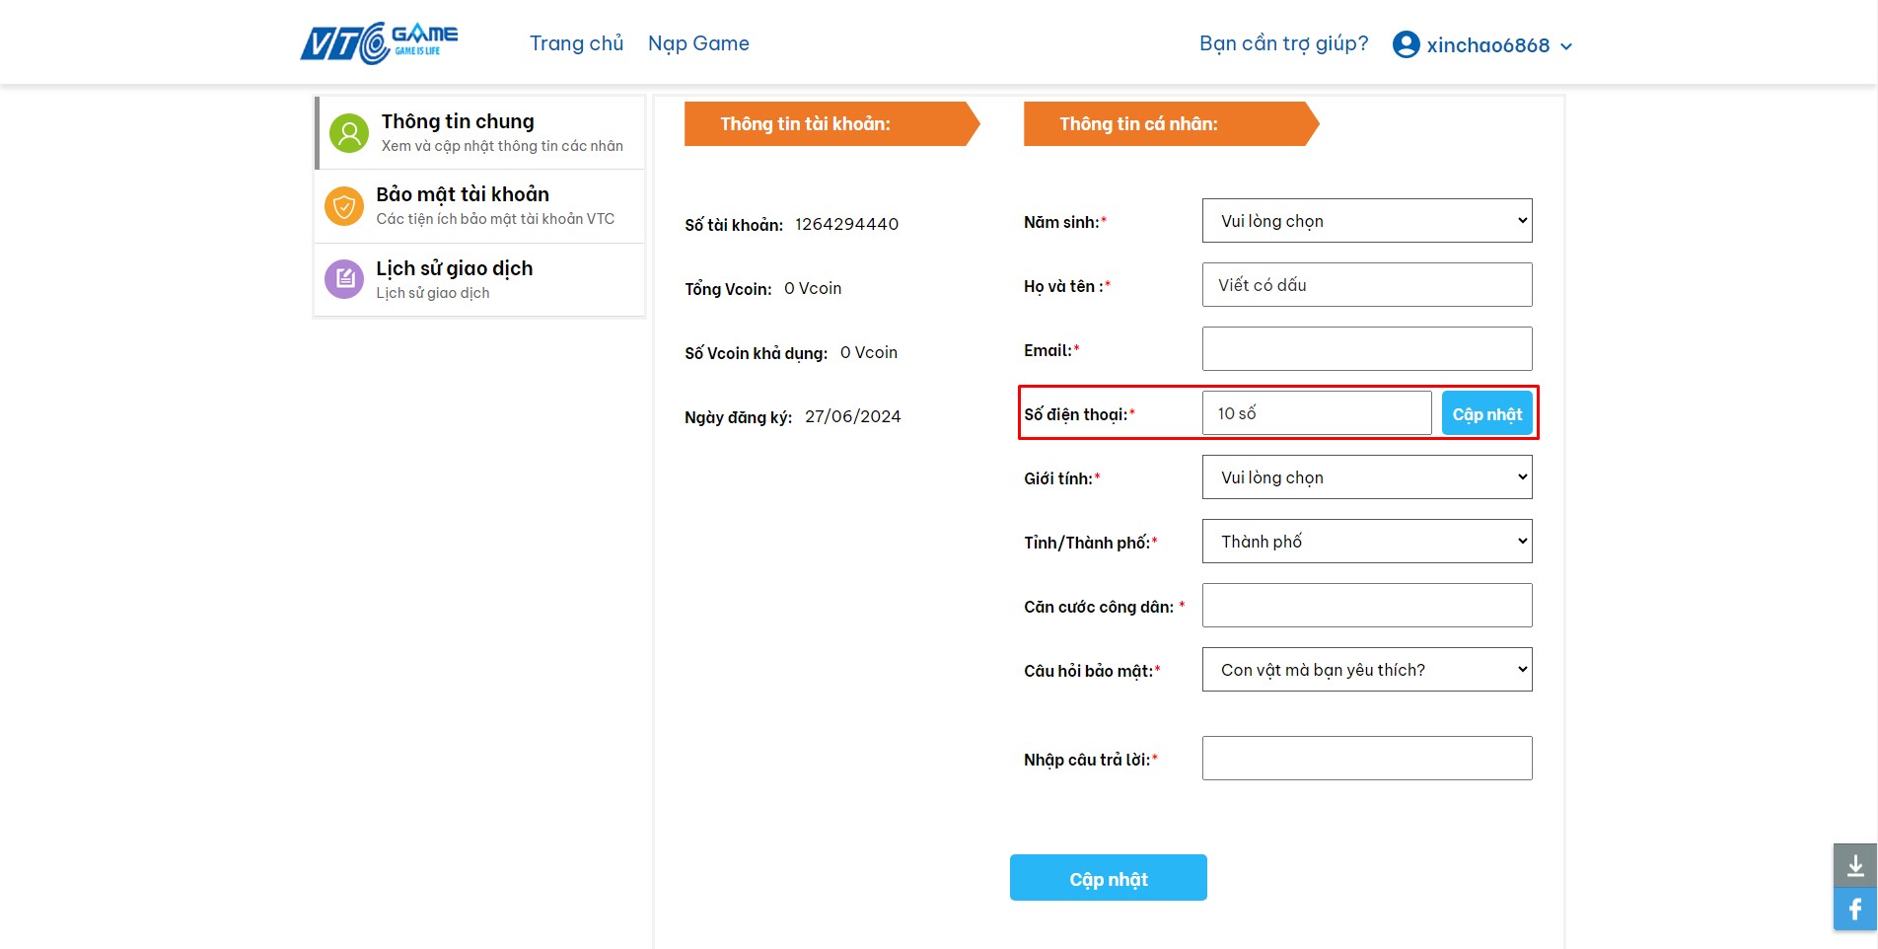Open the Năm sinh dropdown
Image resolution: width=1878 pixels, height=949 pixels.
[x=1366, y=221]
